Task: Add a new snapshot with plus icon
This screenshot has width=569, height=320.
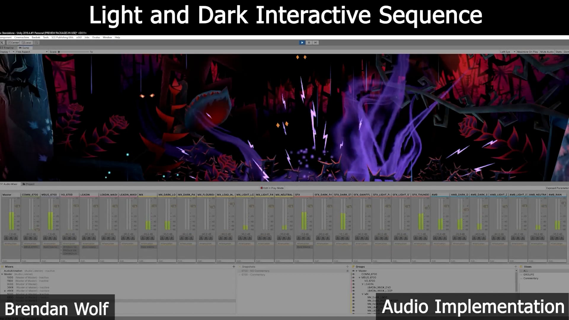Action: [x=348, y=267]
